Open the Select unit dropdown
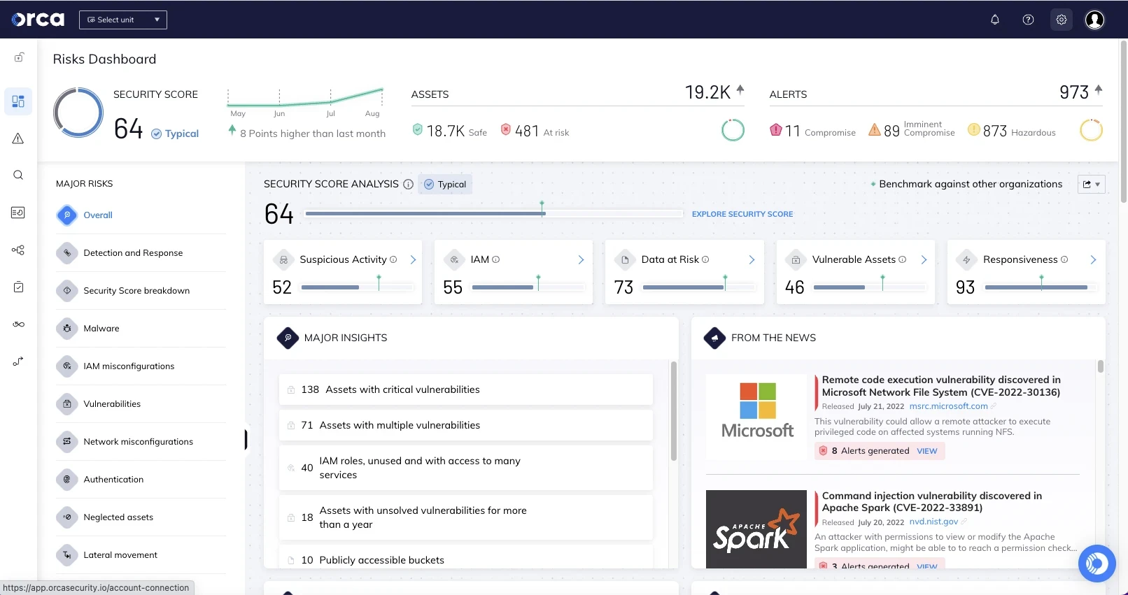This screenshot has width=1128, height=595. tap(123, 20)
